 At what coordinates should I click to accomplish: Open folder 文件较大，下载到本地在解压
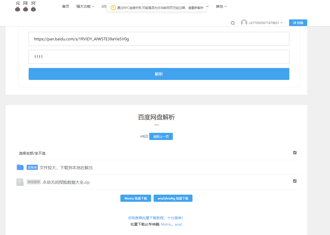click(66, 168)
